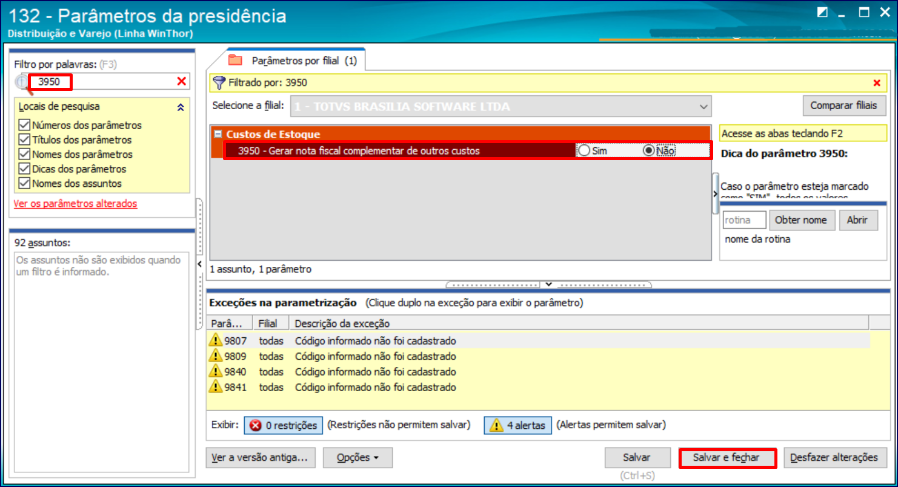Open the 'Opções' dropdown button
Viewport: 898px width, 487px height.
[358, 458]
